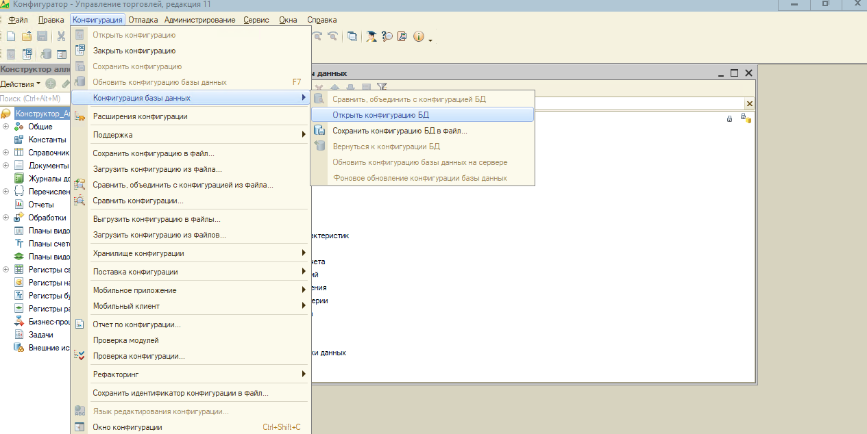Choose Закрыть конфигурацию menu entry
This screenshot has width=867, height=434.
(x=191, y=51)
